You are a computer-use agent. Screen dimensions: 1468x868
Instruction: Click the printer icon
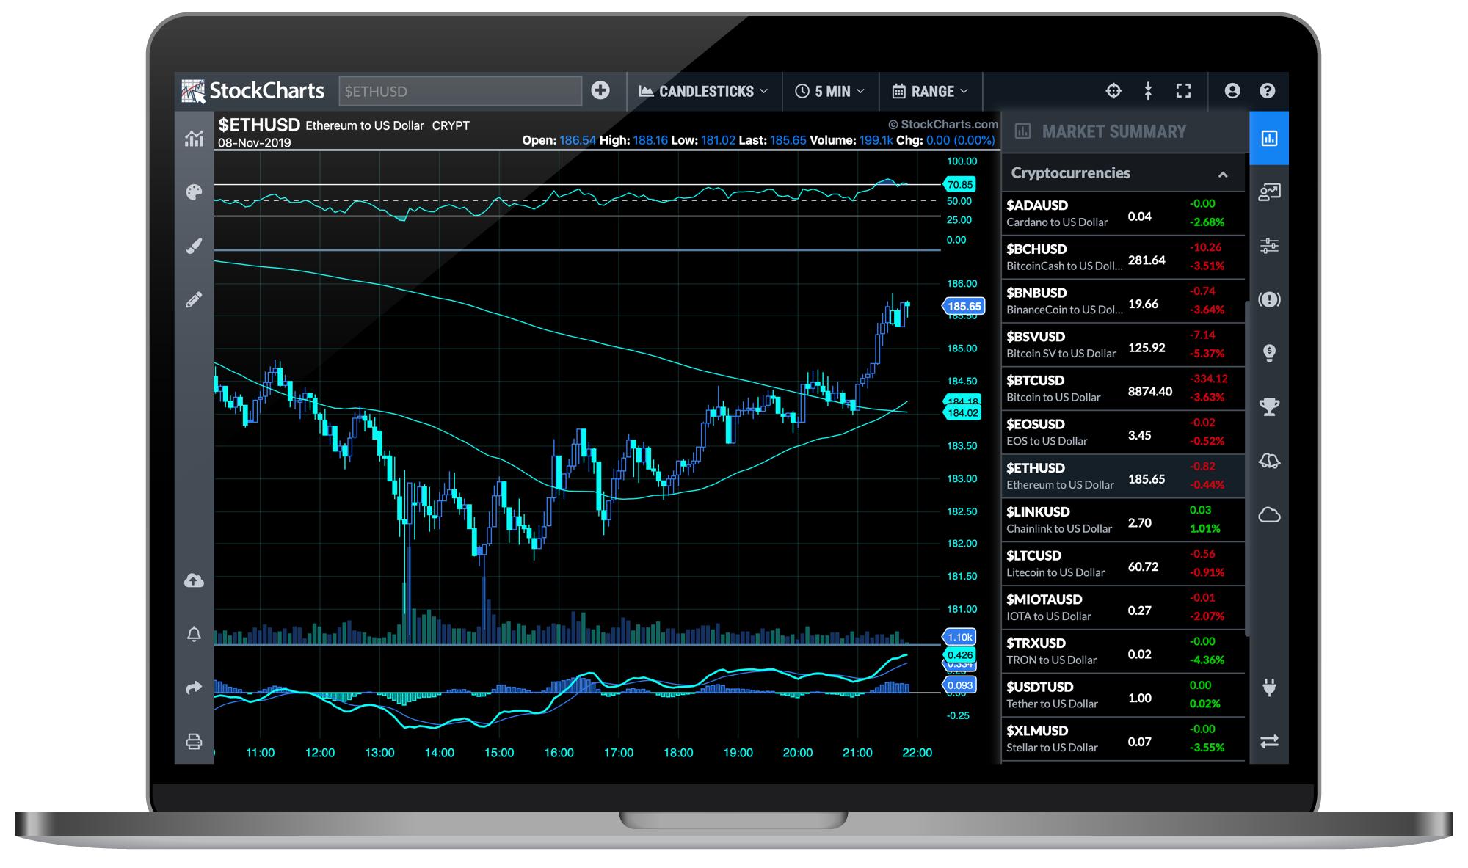(194, 742)
